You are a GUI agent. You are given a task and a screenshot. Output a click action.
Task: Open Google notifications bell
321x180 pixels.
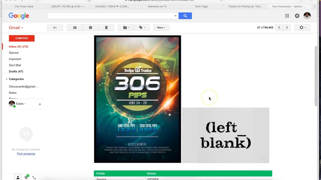[x=297, y=16]
